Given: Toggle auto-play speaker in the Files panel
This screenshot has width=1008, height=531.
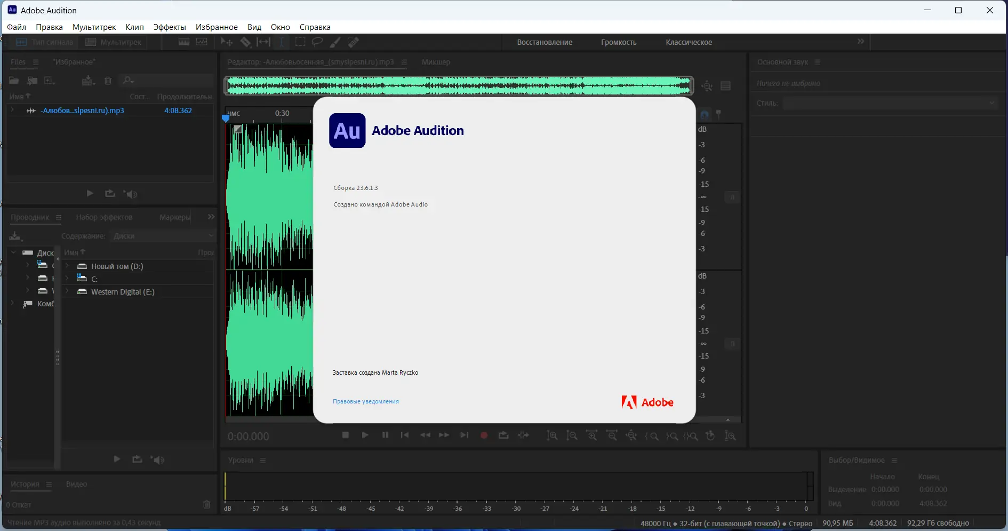Looking at the screenshot, I should point(131,194).
